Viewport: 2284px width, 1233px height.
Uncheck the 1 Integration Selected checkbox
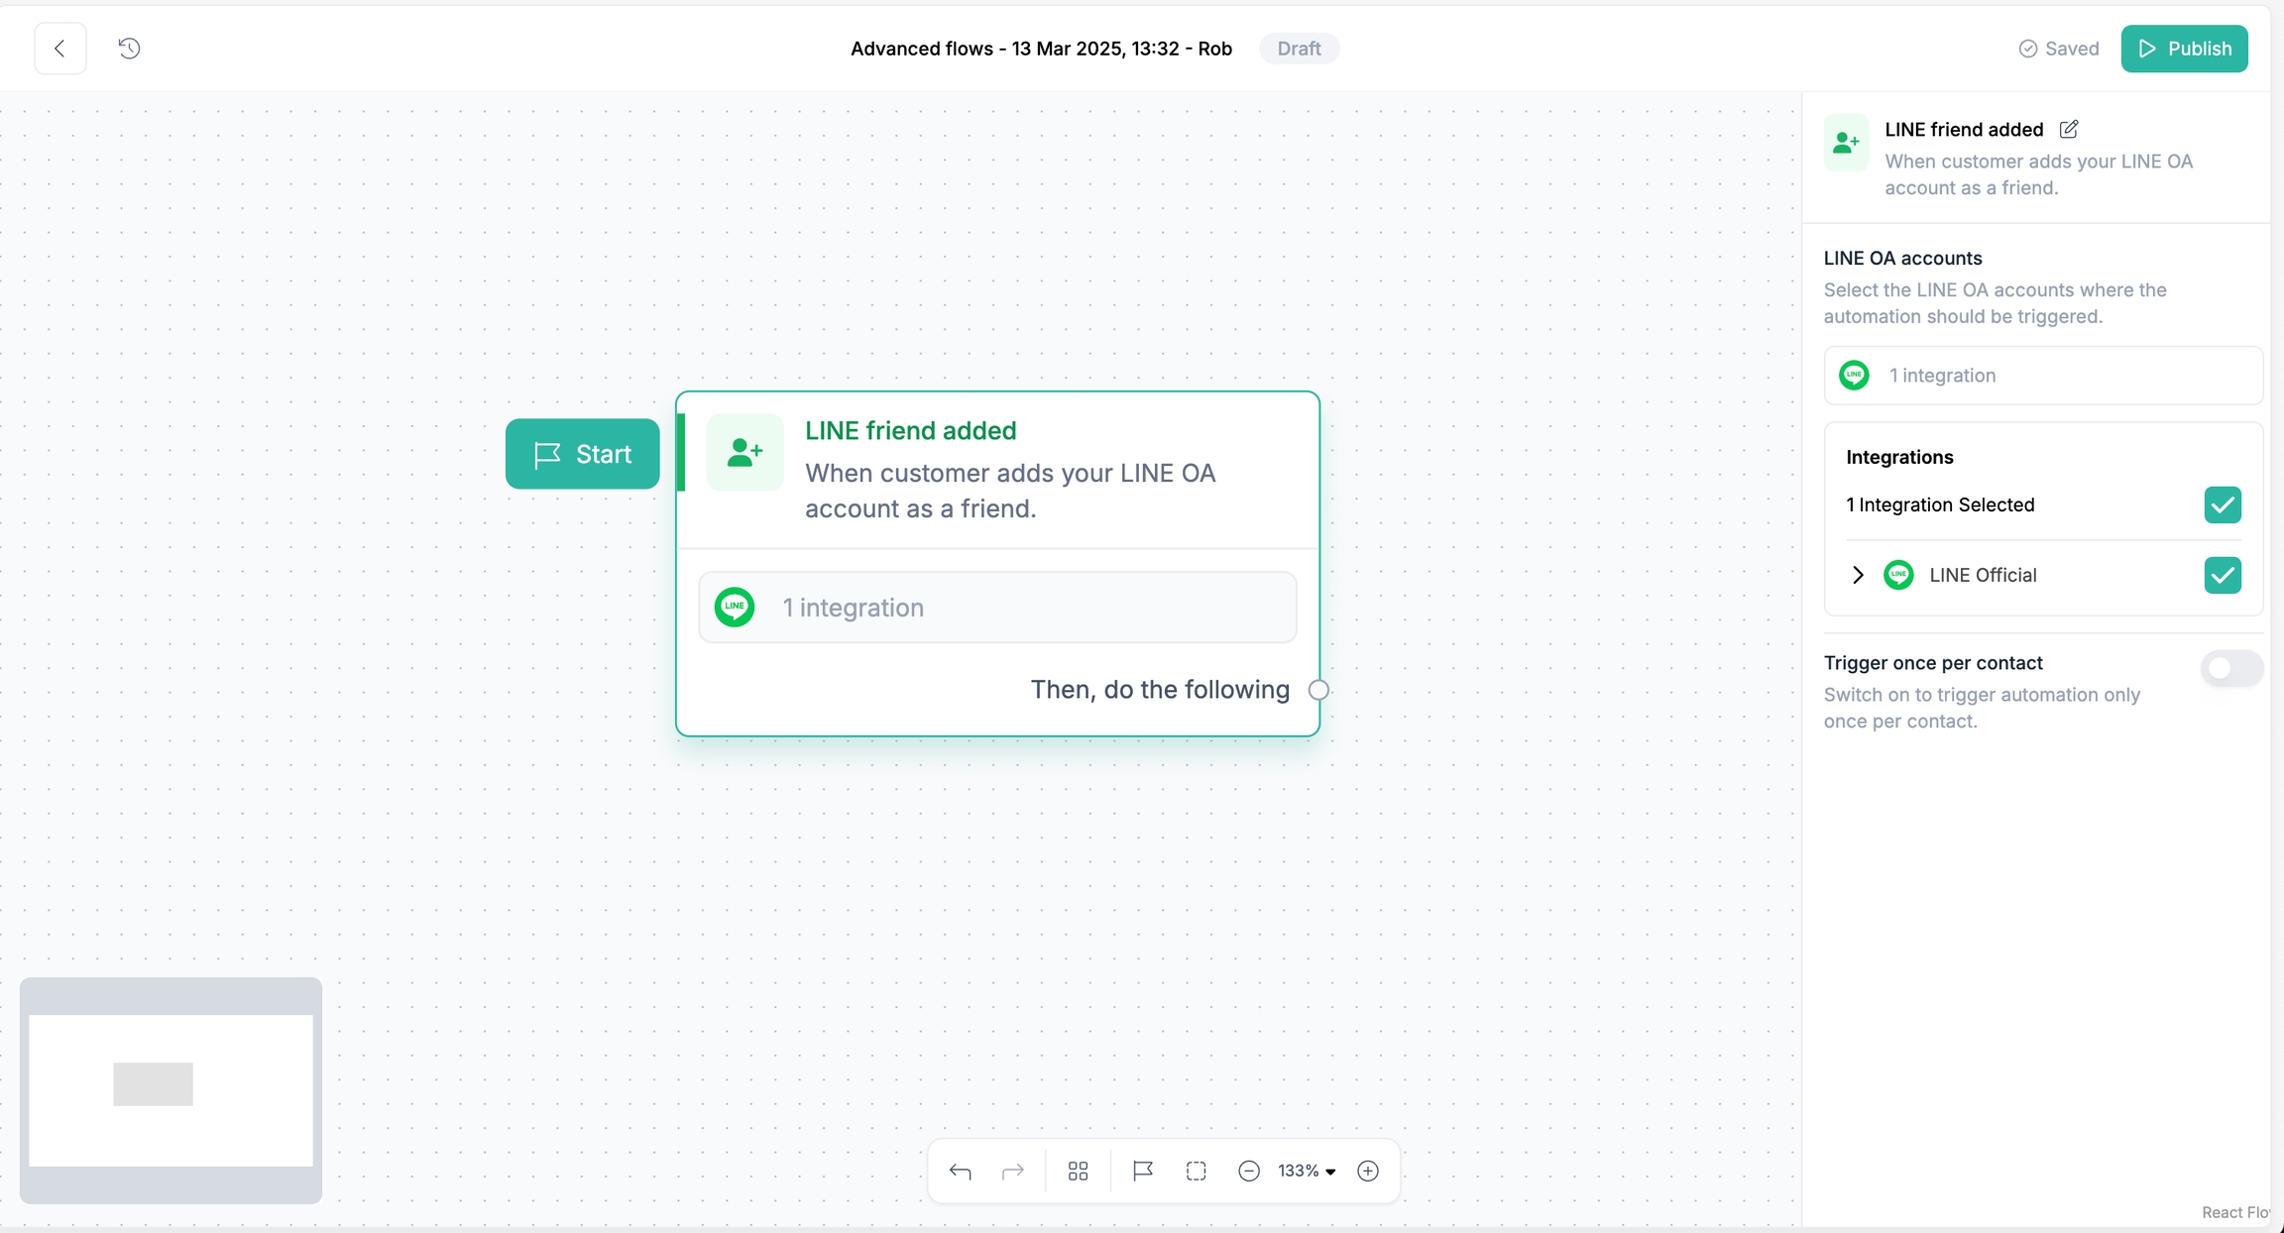click(x=2222, y=504)
